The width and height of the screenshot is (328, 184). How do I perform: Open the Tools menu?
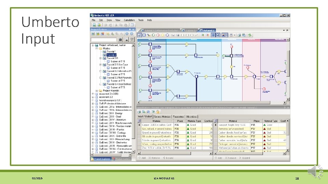[141, 20]
